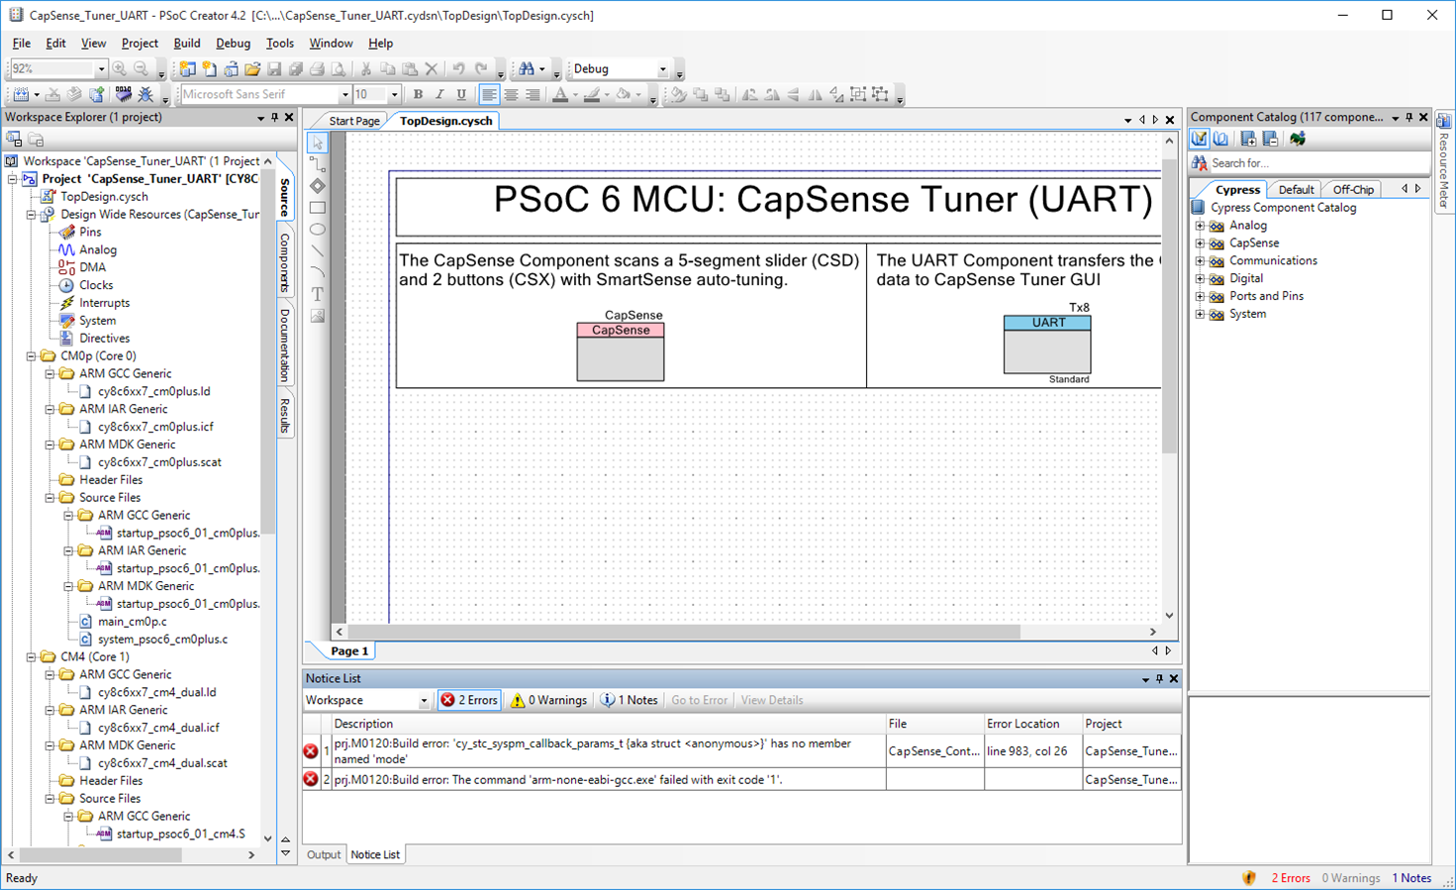Click expand all catalog icon
The image size is (1456, 890).
(x=1248, y=140)
